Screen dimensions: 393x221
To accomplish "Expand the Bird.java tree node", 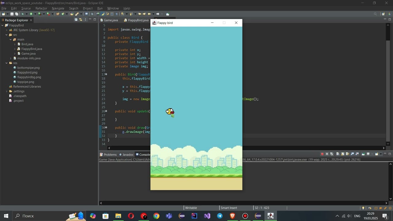I will coord(14,44).
